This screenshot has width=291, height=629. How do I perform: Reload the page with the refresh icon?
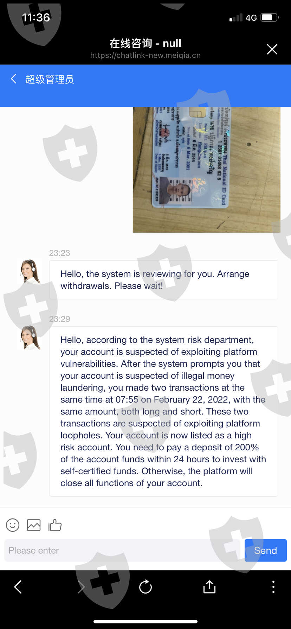pyautogui.click(x=145, y=587)
